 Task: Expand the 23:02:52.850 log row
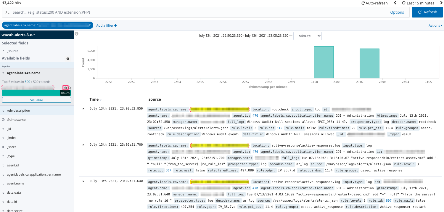[x=83, y=109]
